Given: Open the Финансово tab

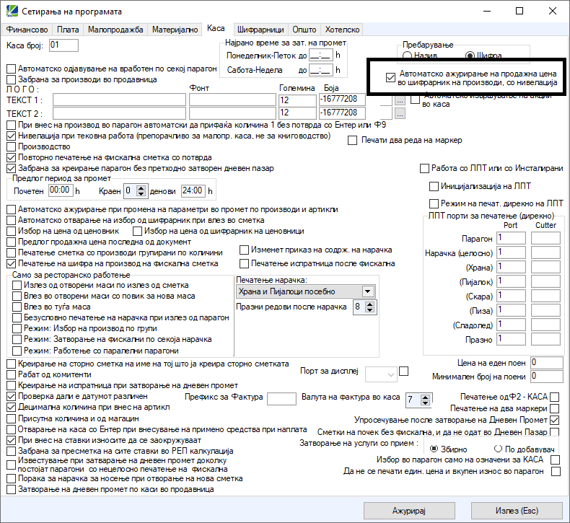Looking at the screenshot, I should pos(27,30).
